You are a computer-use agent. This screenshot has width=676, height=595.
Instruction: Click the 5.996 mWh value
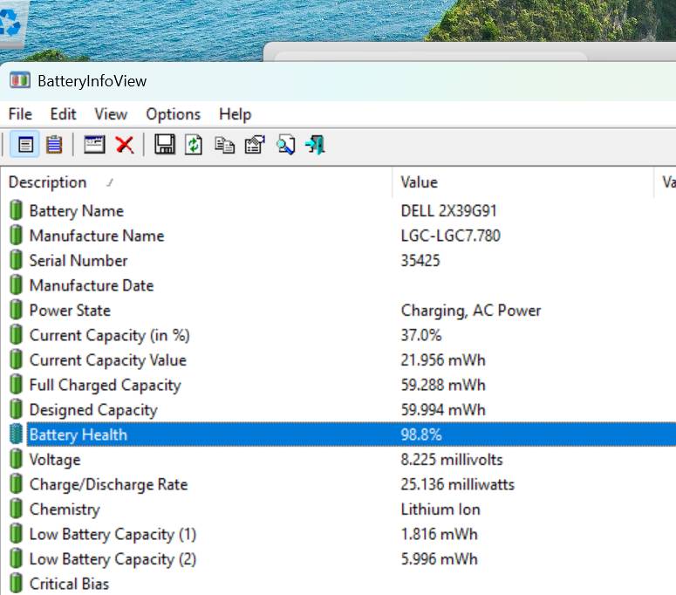click(x=440, y=559)
